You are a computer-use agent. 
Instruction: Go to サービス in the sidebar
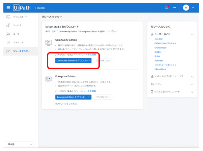[17, 25]
